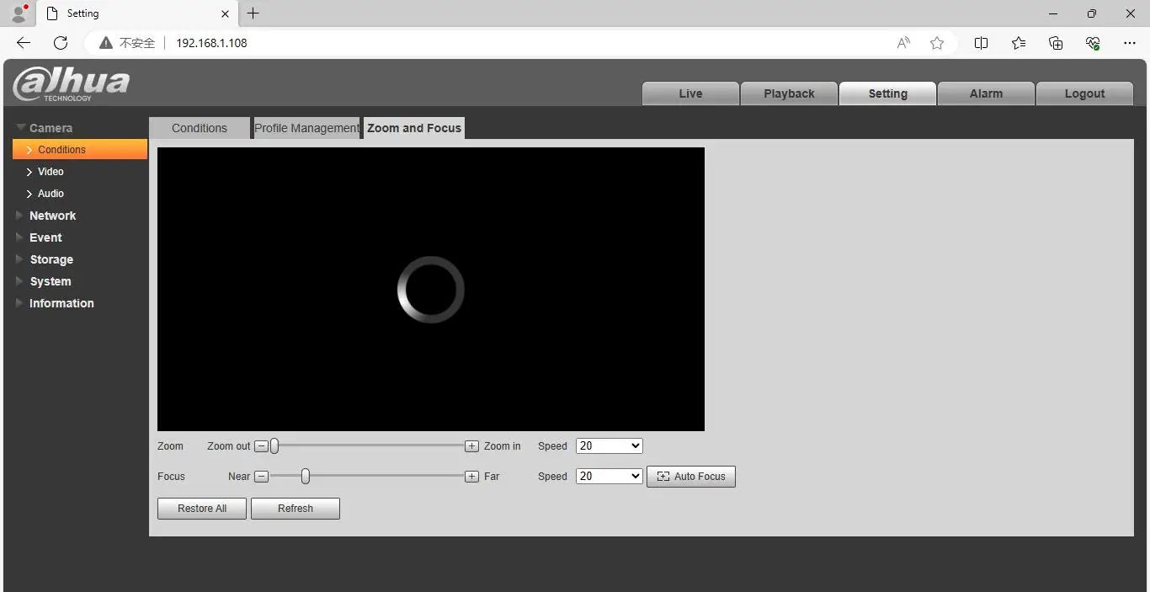
Task: Select the Conditions item in the sidebar
Action: pos(80,150)
